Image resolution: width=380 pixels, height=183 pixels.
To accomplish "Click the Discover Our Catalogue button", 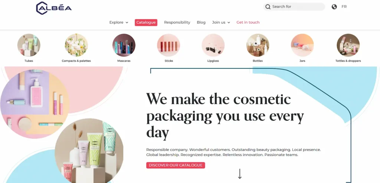I will 176,165.
